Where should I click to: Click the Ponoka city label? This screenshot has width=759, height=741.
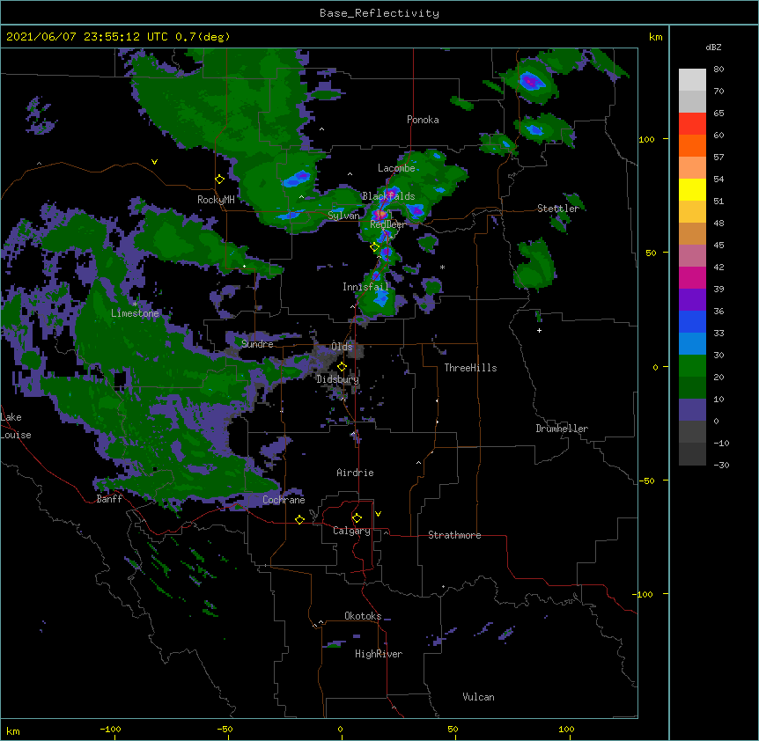pyautogui.click(x=423, y=120)
